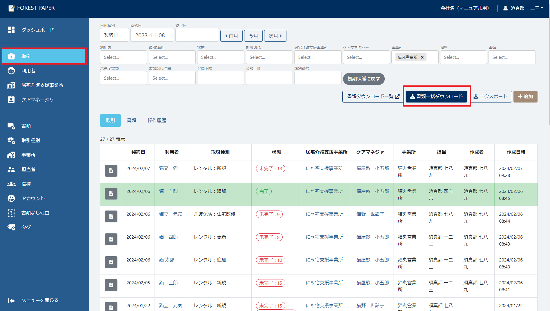Click the 利用者 face icon in sidebar
The height and width of the screenshot is (311, 550).
(x=11, y=71)
